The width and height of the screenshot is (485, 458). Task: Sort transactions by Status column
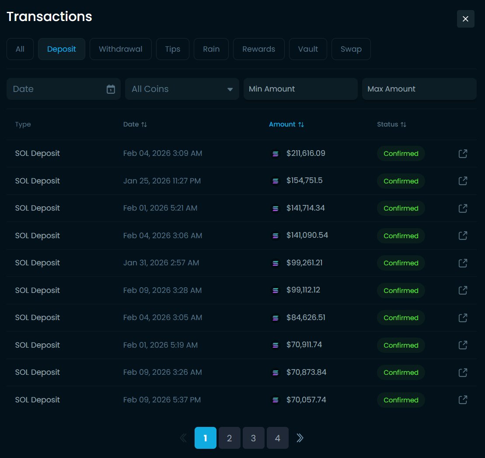click(391, 124)
